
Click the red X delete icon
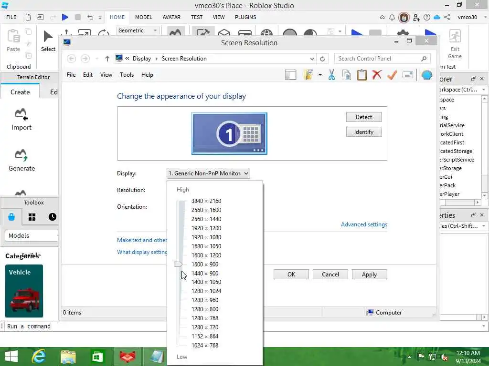pyautogui.click(x=377, y=75)
